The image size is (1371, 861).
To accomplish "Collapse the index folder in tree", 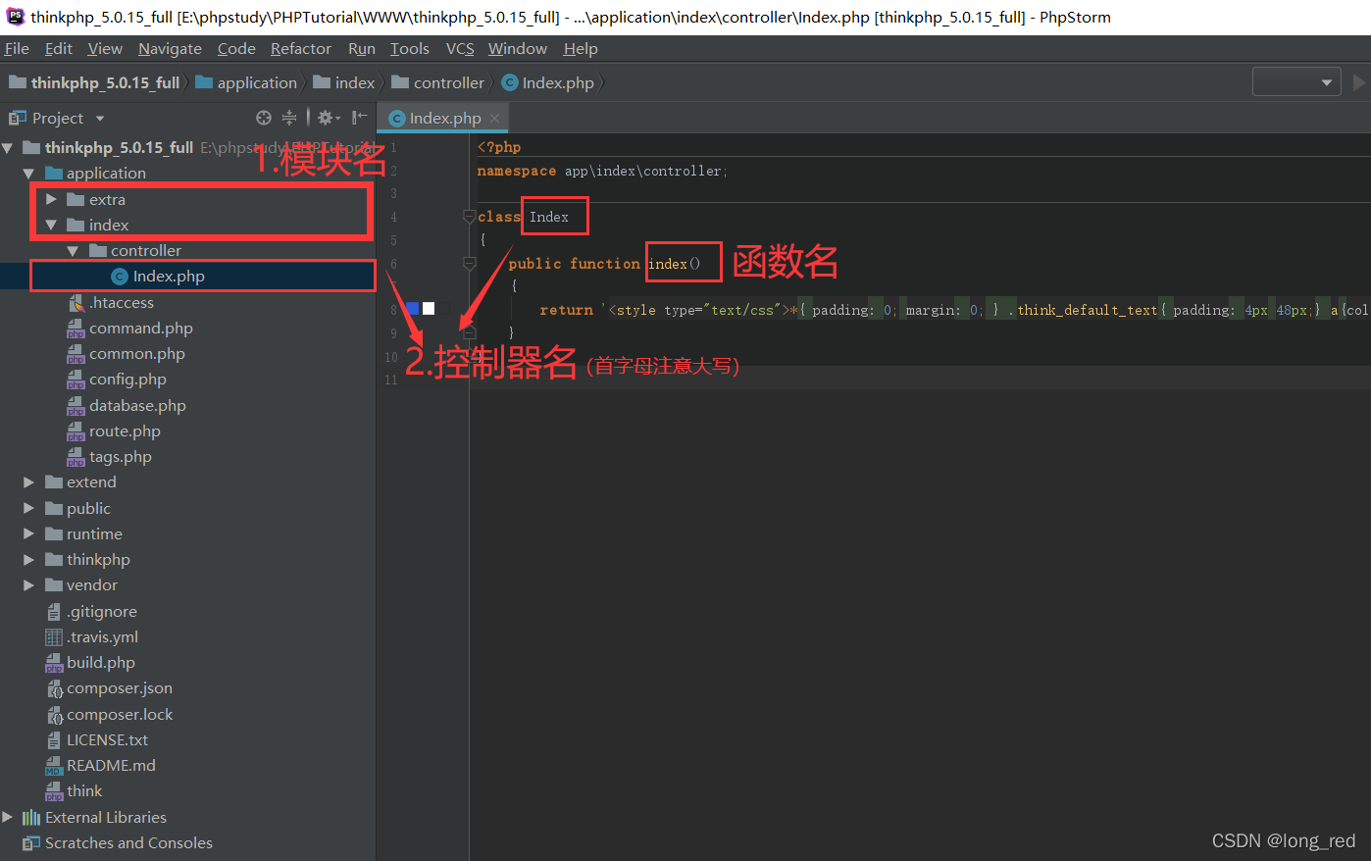I will pos(51,226).
